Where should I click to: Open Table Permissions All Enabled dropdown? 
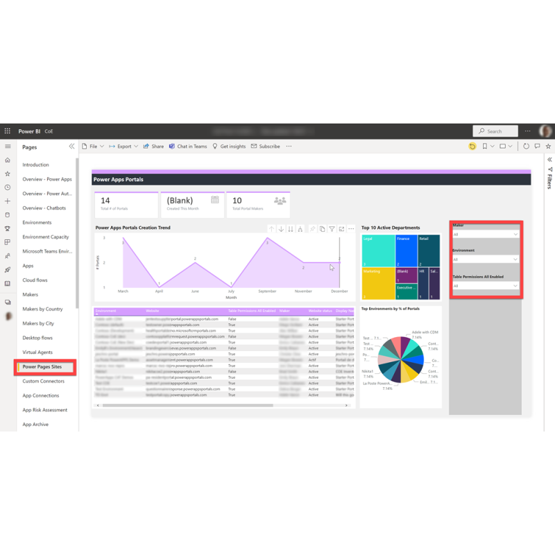point(486,286)
